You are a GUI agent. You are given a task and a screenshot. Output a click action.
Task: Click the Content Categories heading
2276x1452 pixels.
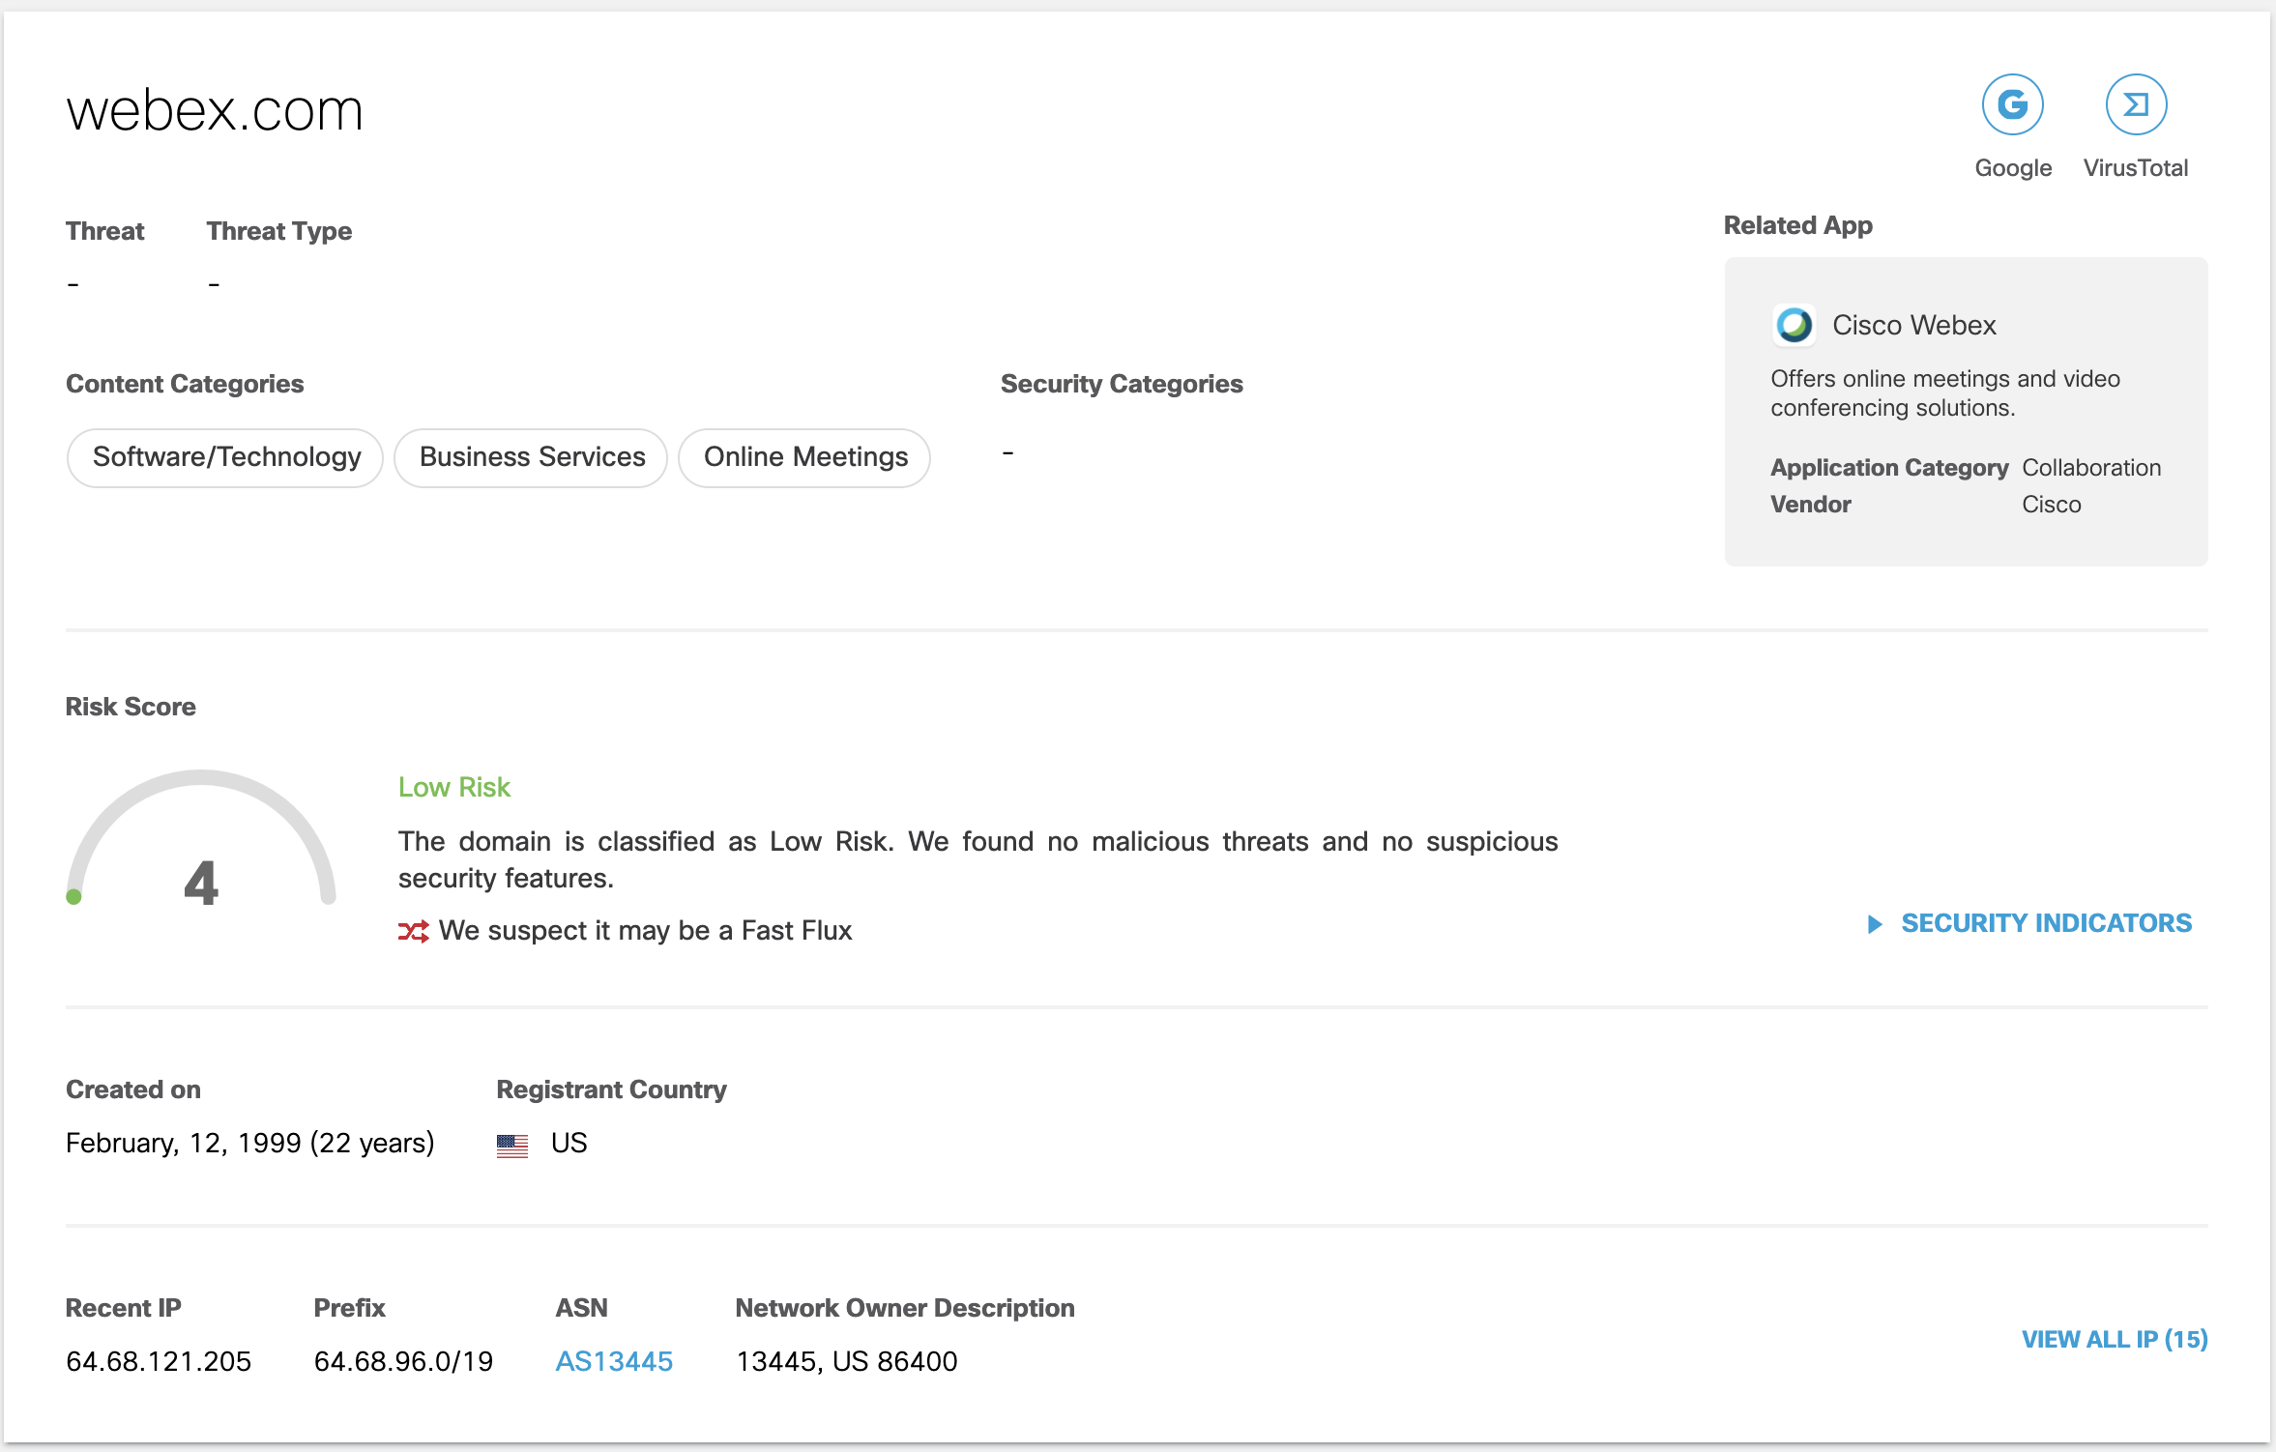point(185,384)
